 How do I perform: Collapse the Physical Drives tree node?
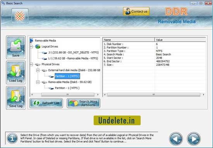click(31, 64)
